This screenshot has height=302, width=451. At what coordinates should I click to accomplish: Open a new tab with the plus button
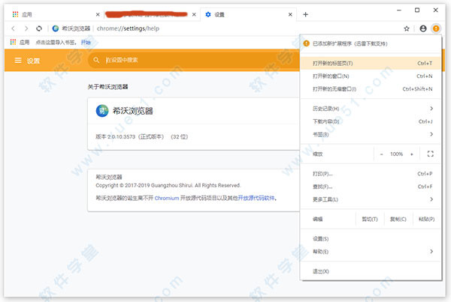[x=305, y=14]
